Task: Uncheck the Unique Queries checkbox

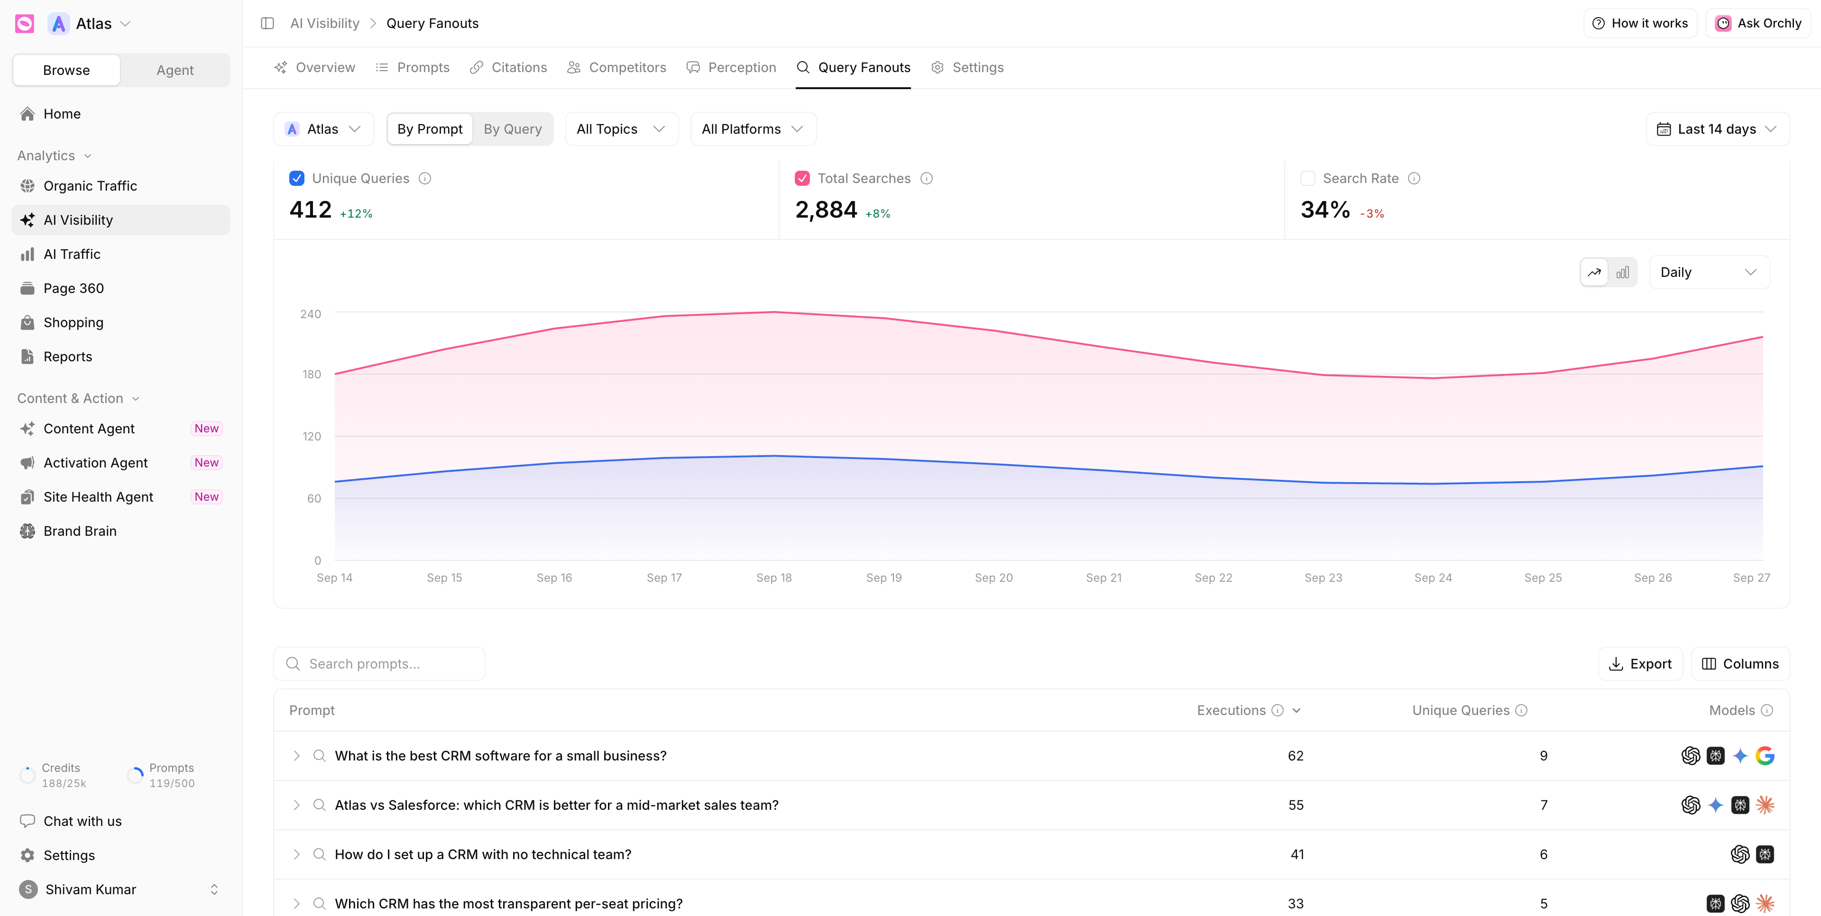Action: (x=297, y=178)
